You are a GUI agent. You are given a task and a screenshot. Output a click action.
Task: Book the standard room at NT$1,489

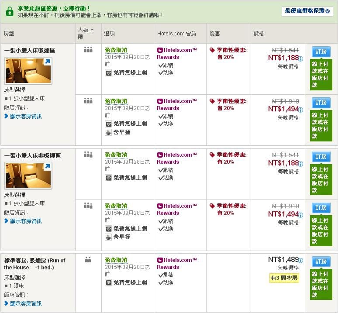click(x=321, y=261)
